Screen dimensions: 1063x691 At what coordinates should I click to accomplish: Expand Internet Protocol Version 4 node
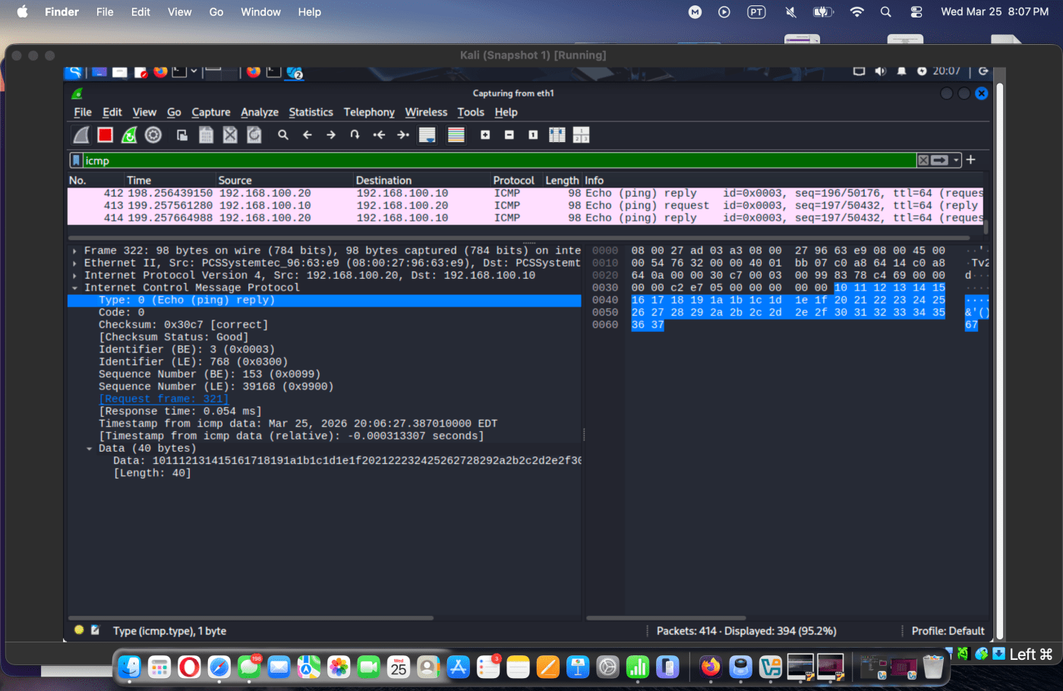(x=74, y=275)
